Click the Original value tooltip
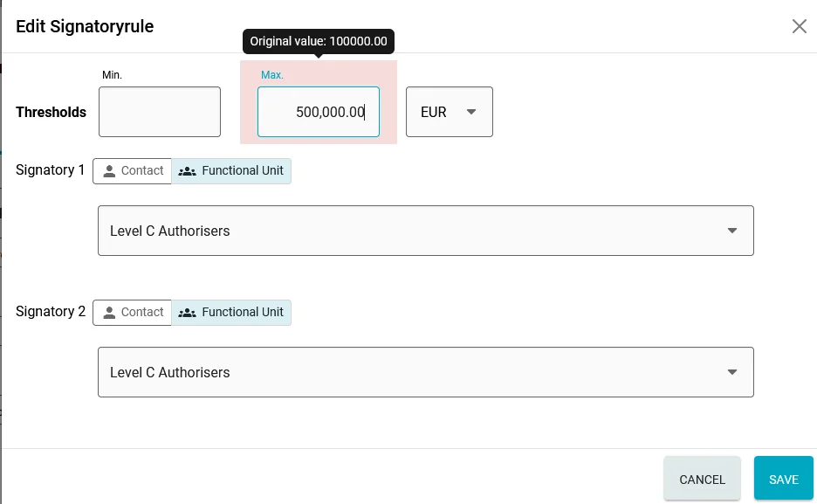 point(319,41)
